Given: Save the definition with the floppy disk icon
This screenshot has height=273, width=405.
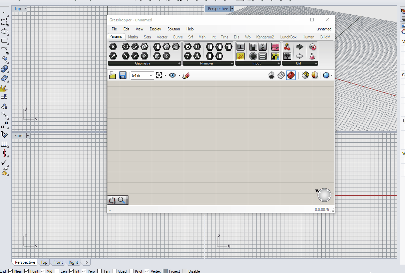Looking at the screenshot, I should point(123,75).
